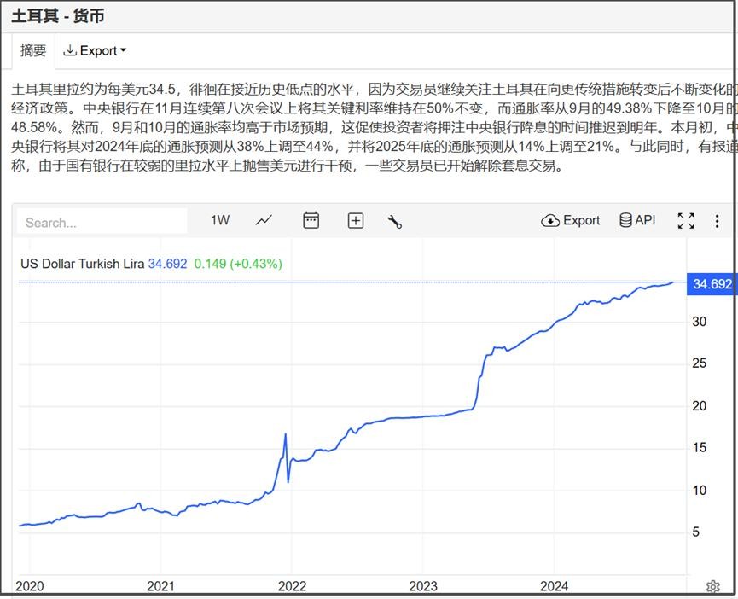Click the 34.692 current price label
Image resolution: width=738 pixels, height=599 pixels.
point(712,284)
